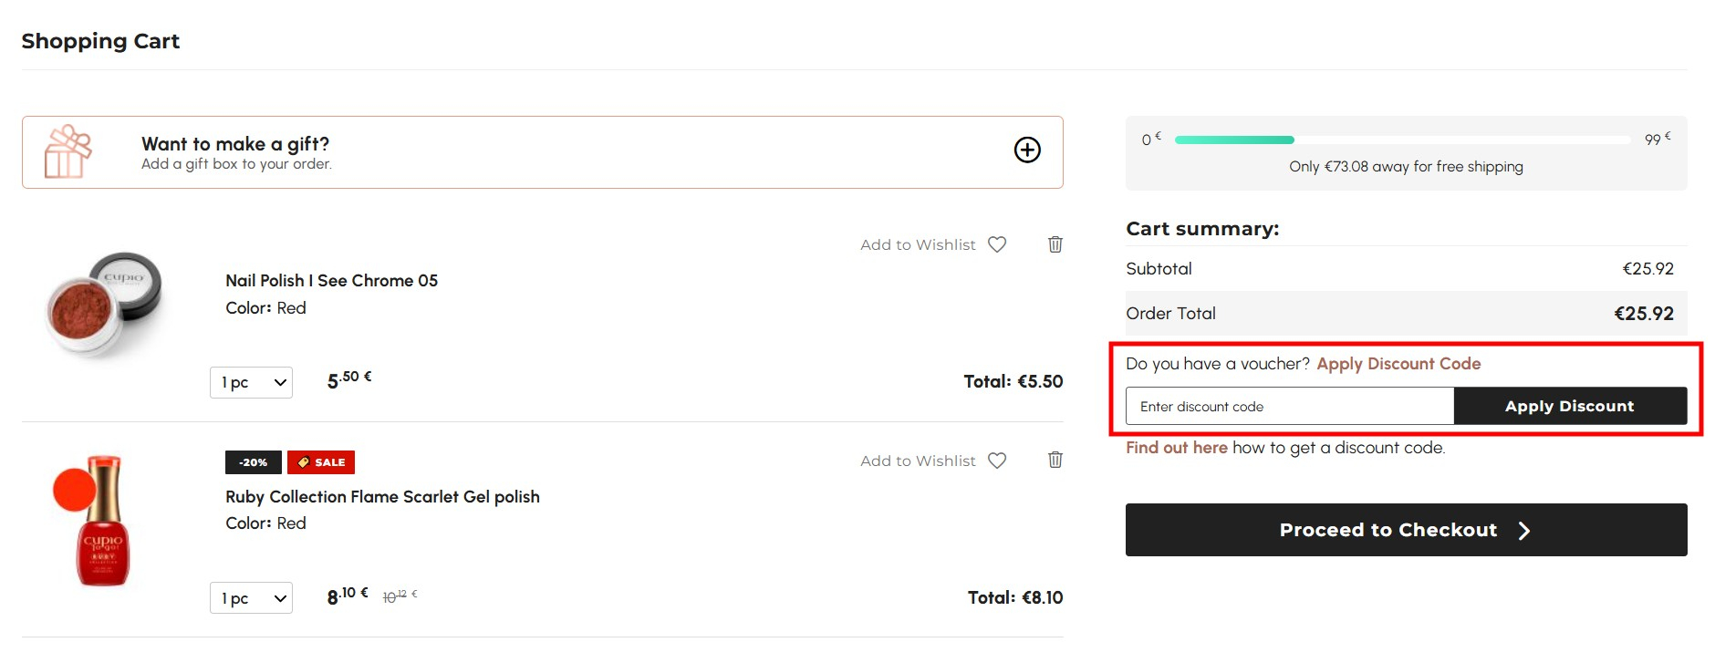The height and width of the screenshot is (663, 1715).
Task: Click Add to Wishlist for Nail Polish Chrome 05
Action: coord(918,244)
